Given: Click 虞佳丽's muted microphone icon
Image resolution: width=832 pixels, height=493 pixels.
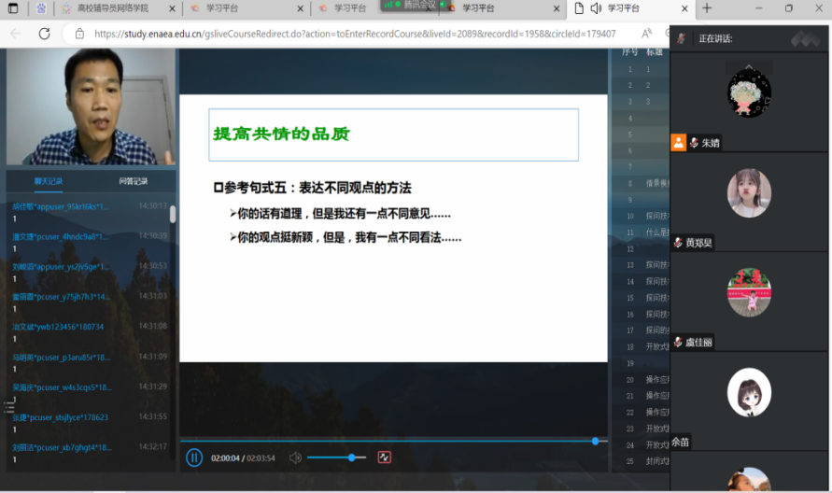Looking at the screenshot, I should coord(678,343).
